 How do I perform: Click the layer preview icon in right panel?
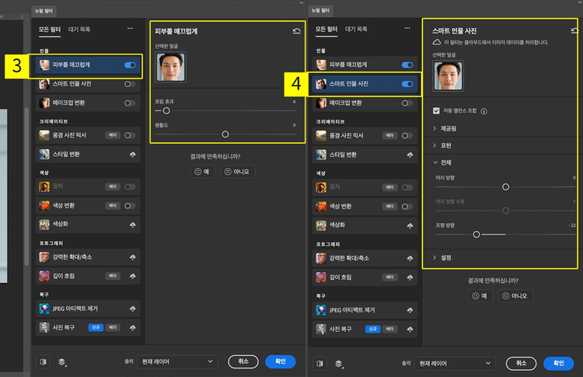[x=339, y=364]
